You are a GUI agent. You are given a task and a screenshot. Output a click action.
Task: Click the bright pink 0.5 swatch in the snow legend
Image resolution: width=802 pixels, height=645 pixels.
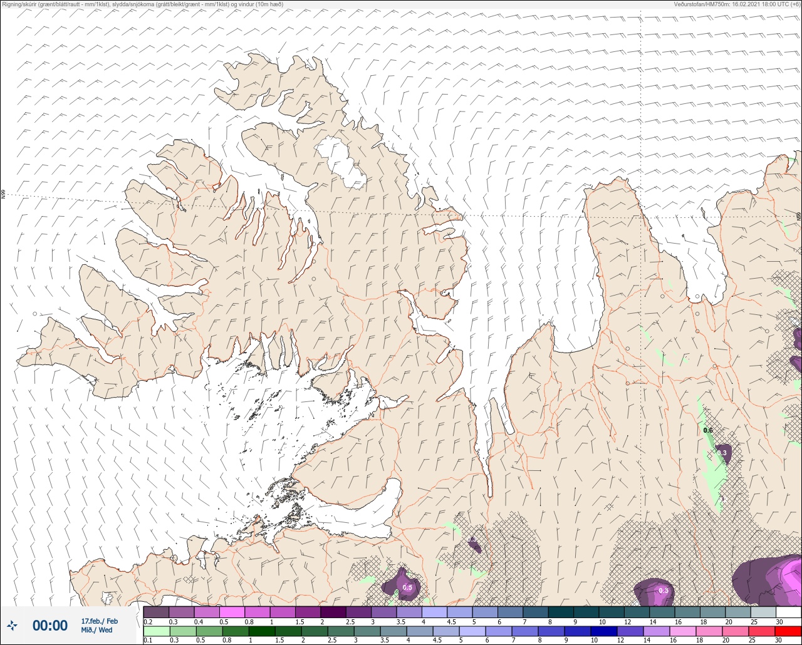coord(232,612)
